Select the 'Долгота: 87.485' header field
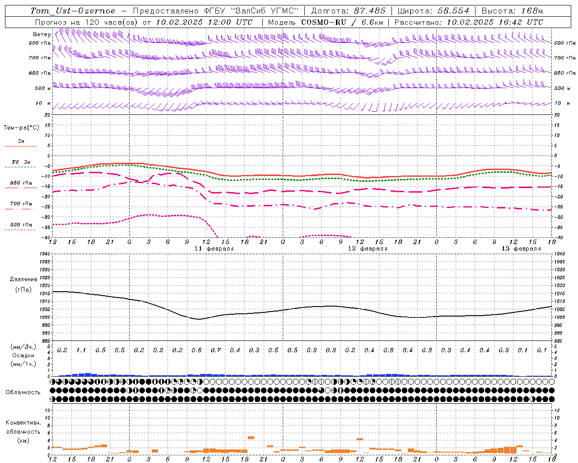The width and height of the screenshot is (578, 463). click(x=348, y=11)
